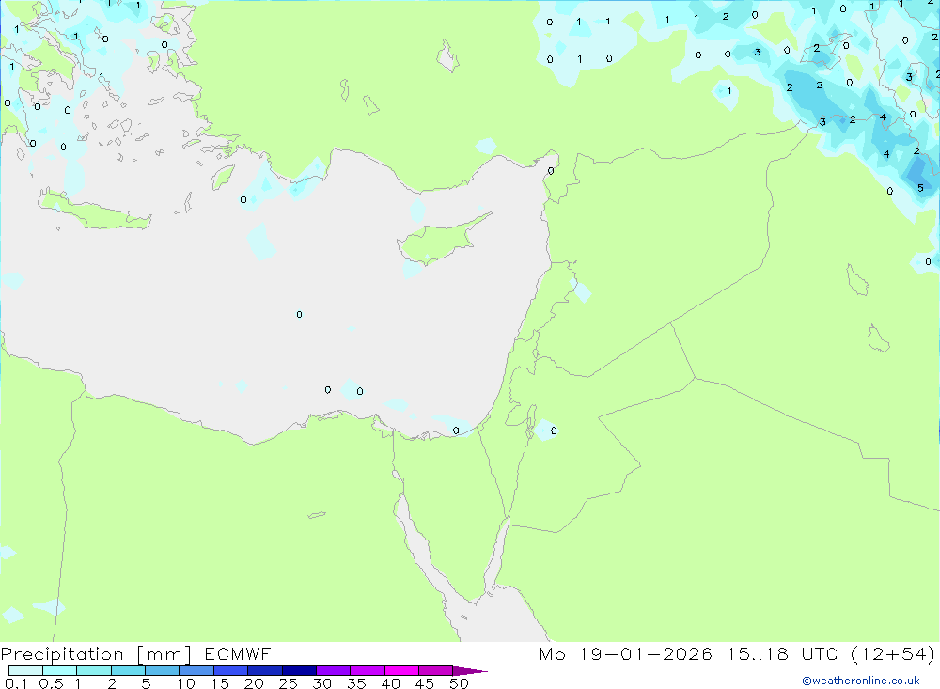Click the '0.1' legend scale label
This screenshot has width=940, height=689.
[x=16, y=683]
